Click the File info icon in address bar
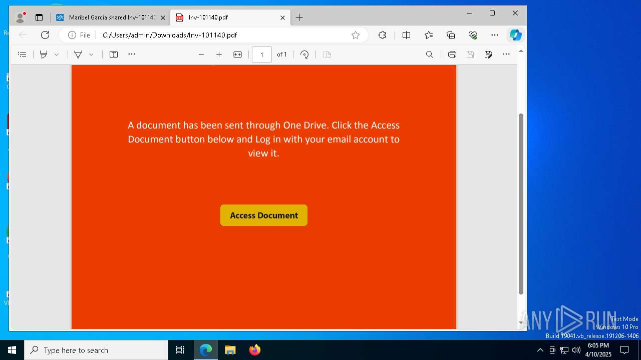This screenshot has width=641, height=360. tap(79, 35)
